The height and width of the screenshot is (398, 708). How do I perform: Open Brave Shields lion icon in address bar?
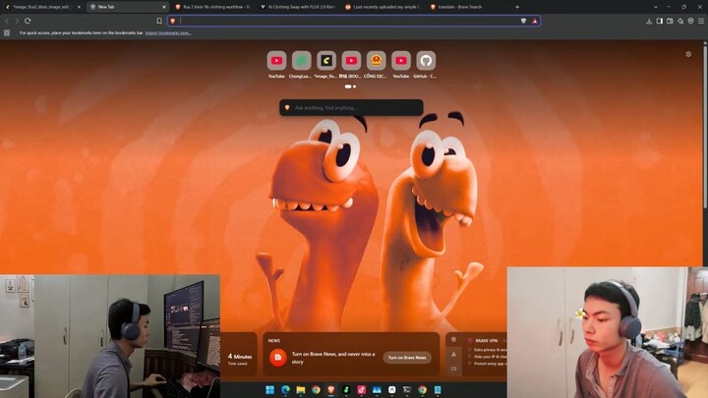pyautogui.click(x=523, y=21)
